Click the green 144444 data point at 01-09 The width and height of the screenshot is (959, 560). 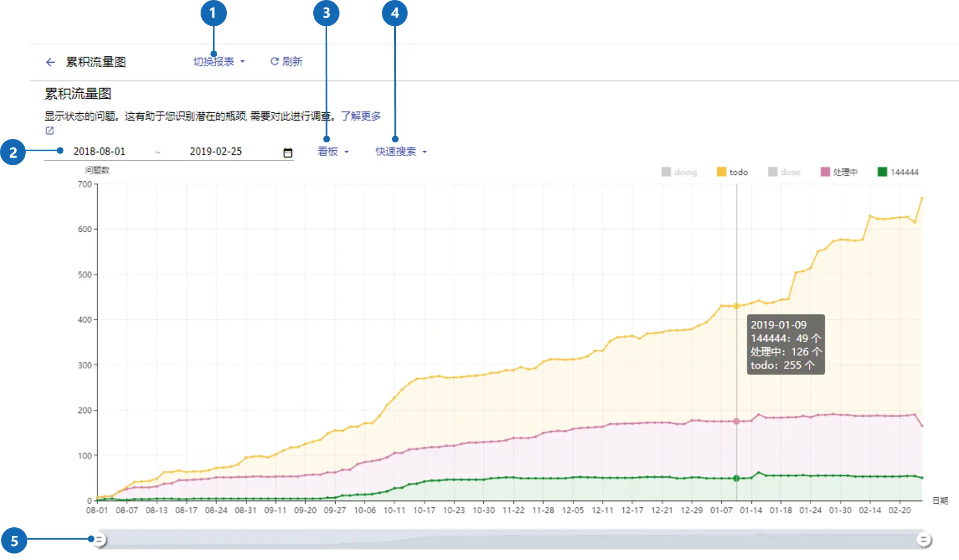736,478
